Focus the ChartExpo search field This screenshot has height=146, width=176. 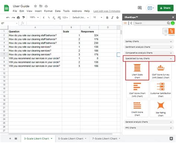(150, 23)
